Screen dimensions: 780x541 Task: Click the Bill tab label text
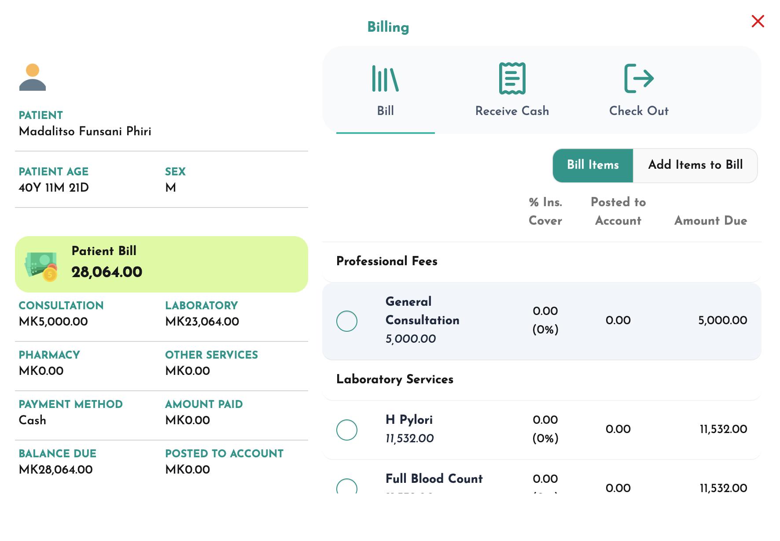point(385,111)
